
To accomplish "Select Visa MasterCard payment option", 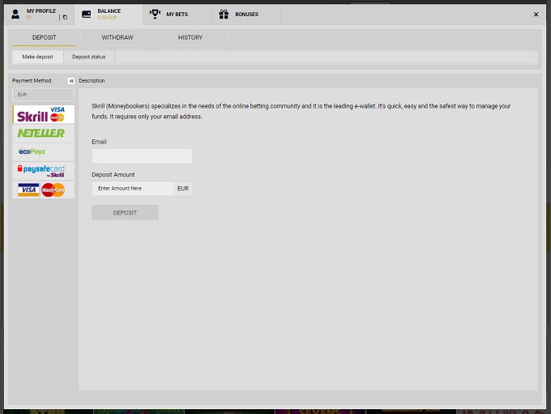I will [45, 190].
